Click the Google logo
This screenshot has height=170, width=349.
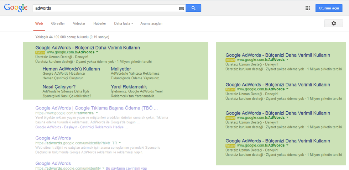point(16,8)
